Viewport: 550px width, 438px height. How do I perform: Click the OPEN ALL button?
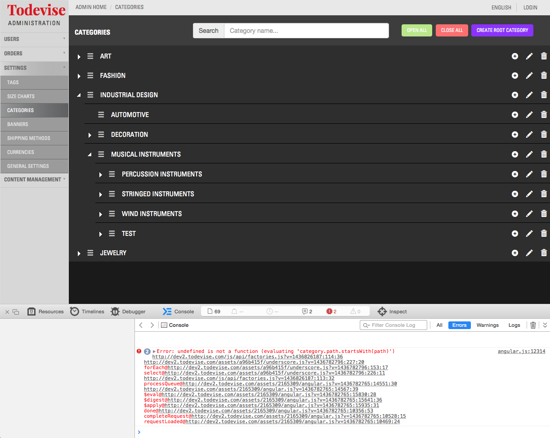(417, 30)
